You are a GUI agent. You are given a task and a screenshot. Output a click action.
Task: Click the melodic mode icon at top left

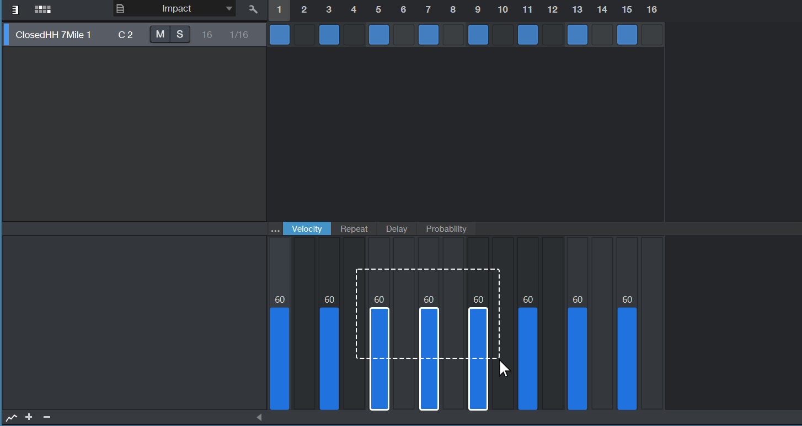click(x=15, y=9)
